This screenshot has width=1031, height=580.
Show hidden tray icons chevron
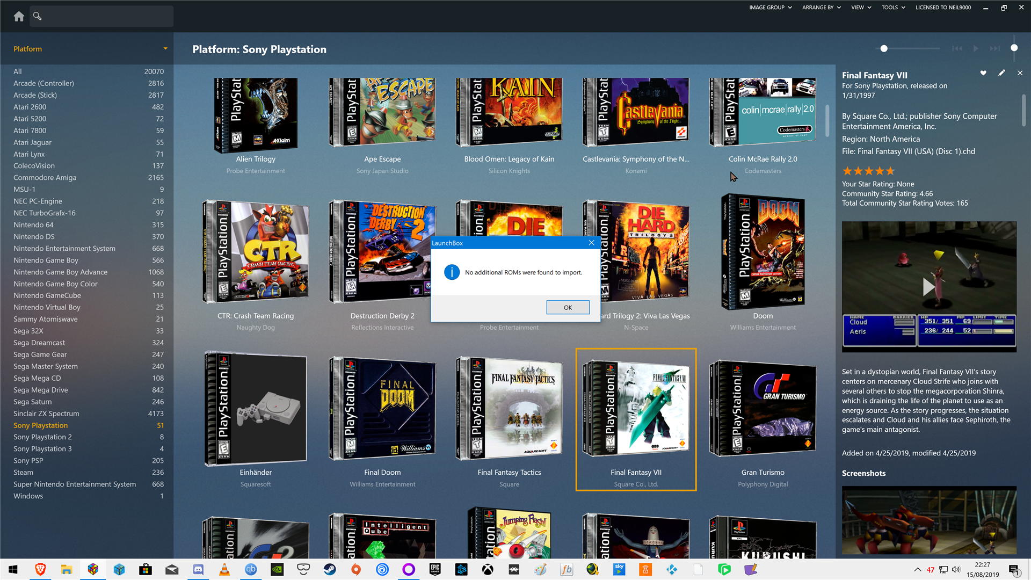[x=917, y=569]
